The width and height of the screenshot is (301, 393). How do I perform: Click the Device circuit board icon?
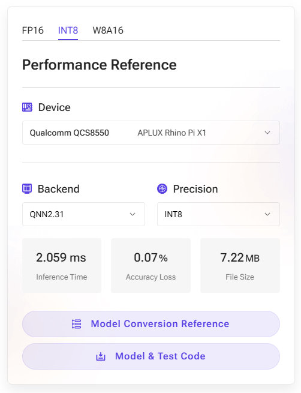tap(27, 107)
